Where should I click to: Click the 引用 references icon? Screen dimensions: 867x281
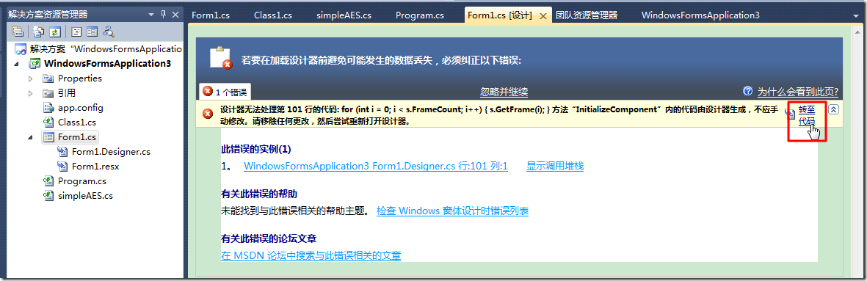[x=48, y=92]
